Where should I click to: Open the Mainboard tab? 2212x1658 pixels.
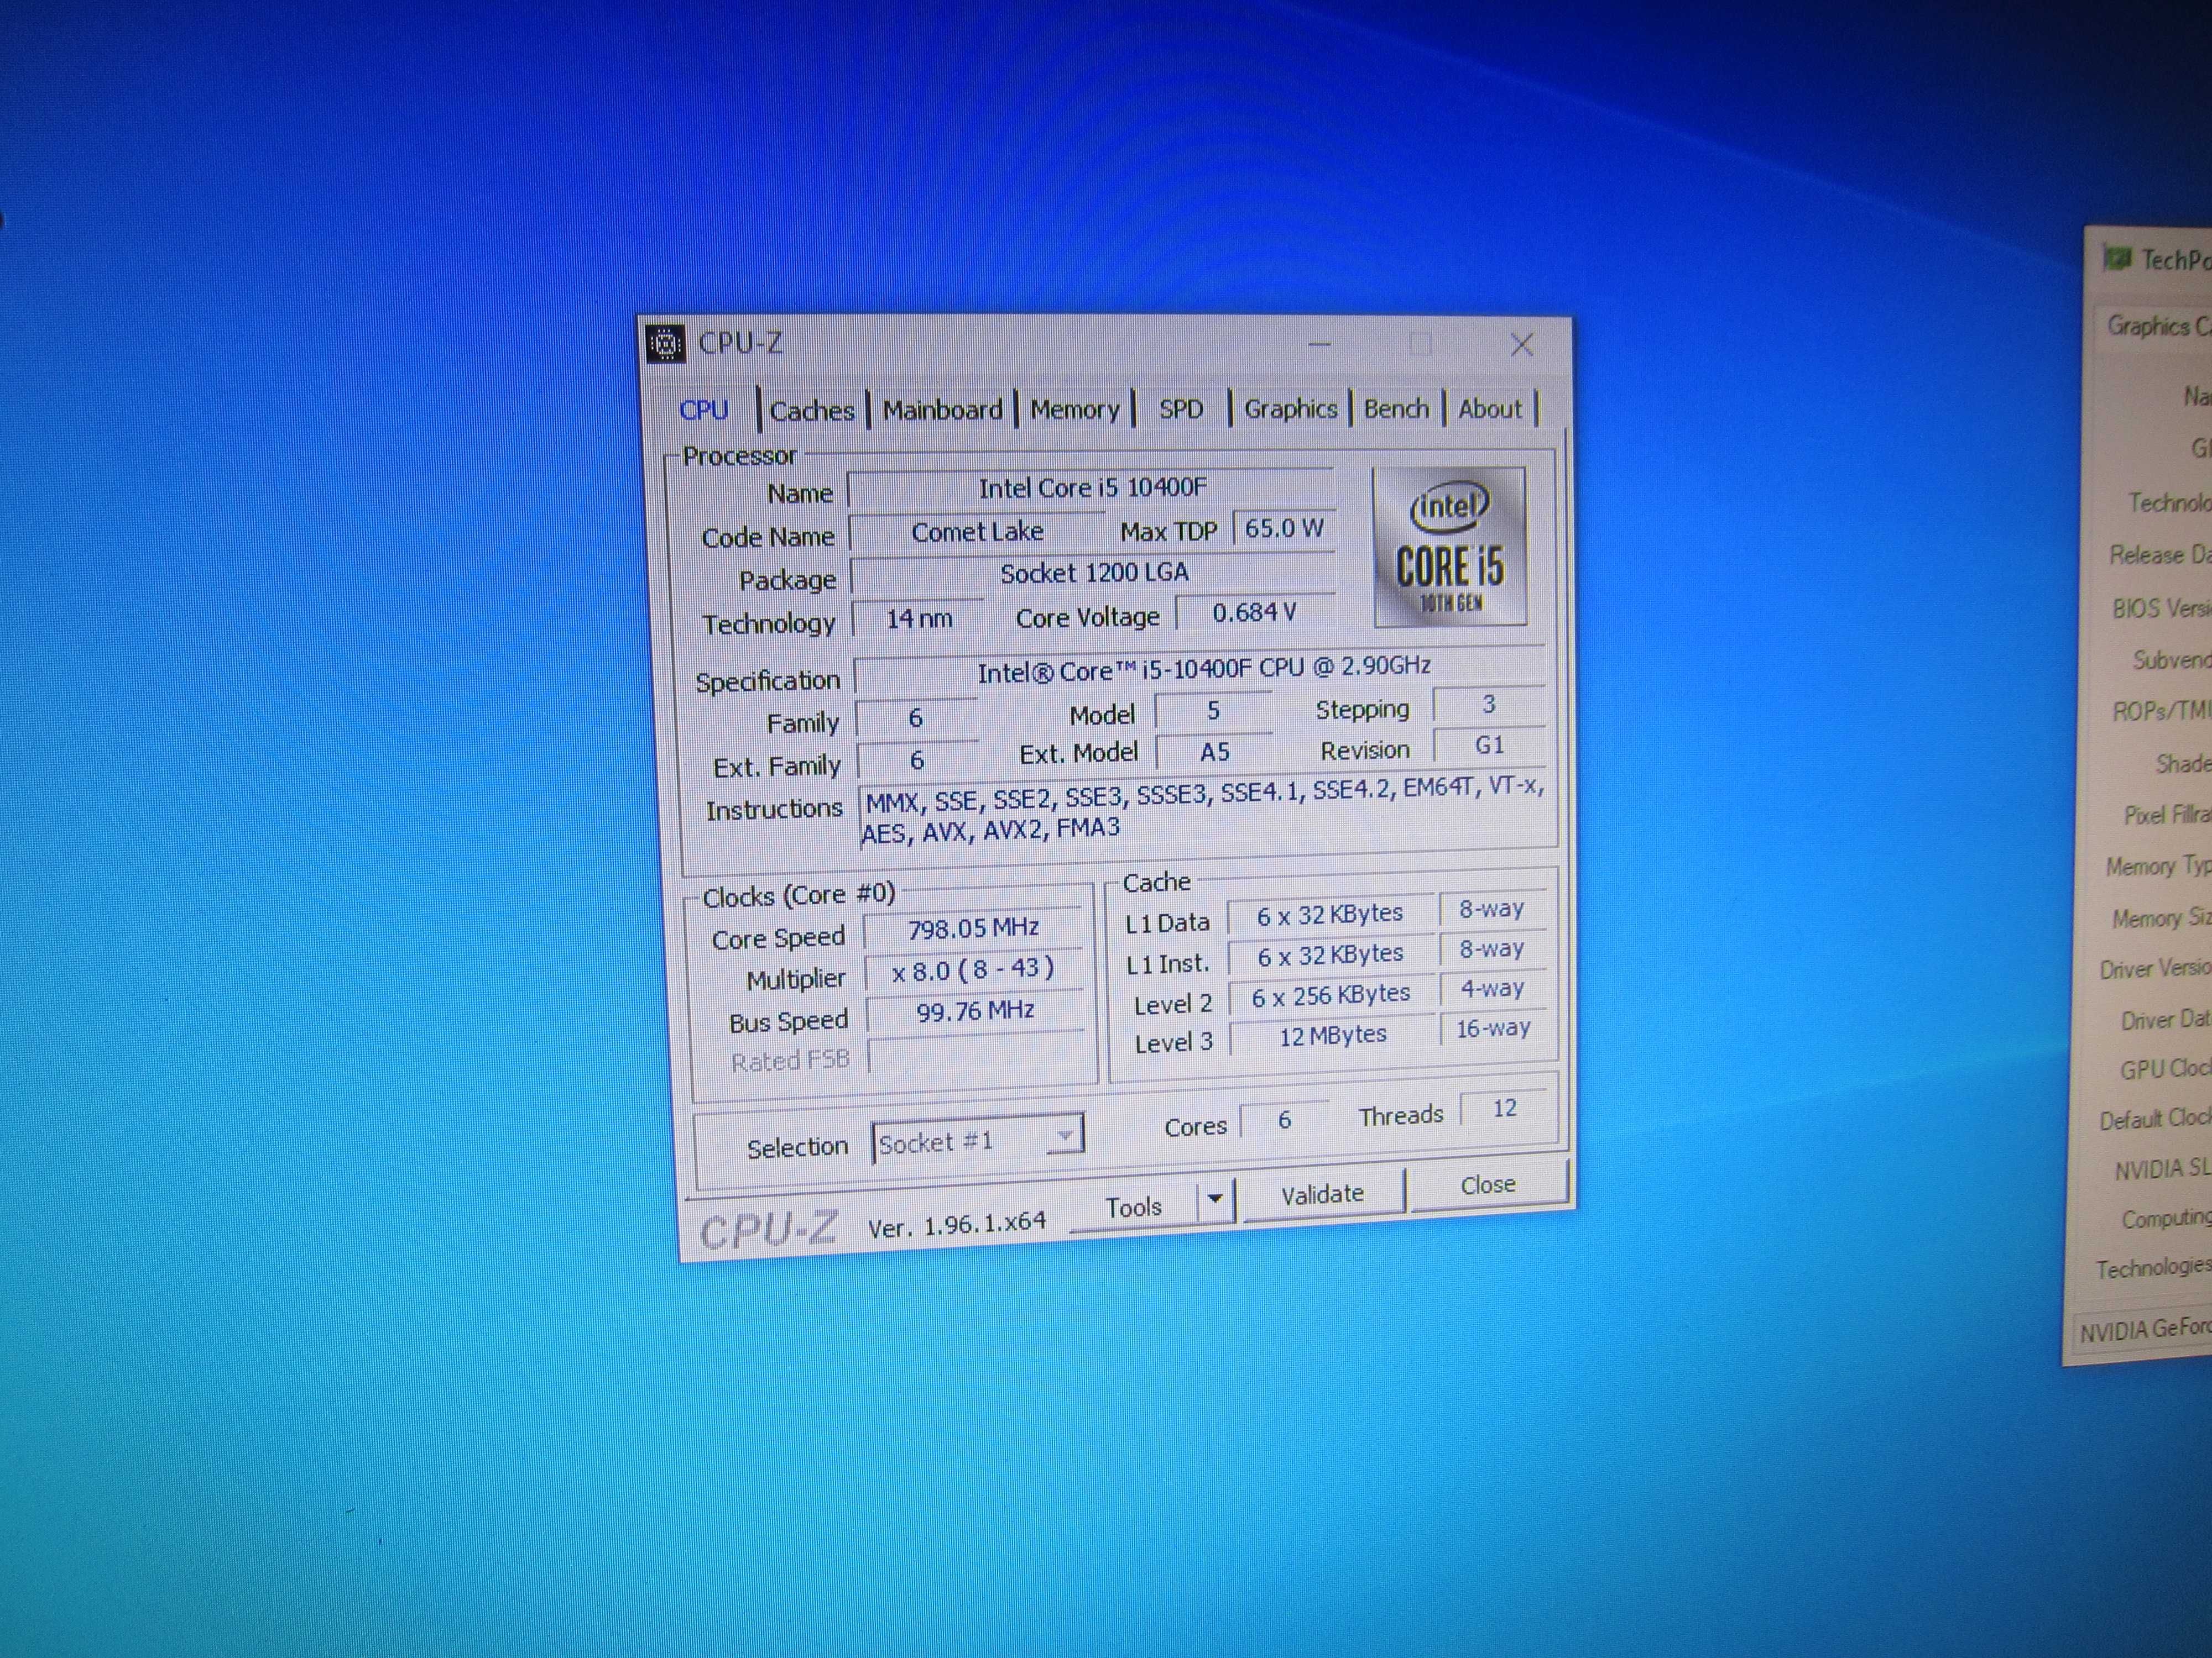942,410
